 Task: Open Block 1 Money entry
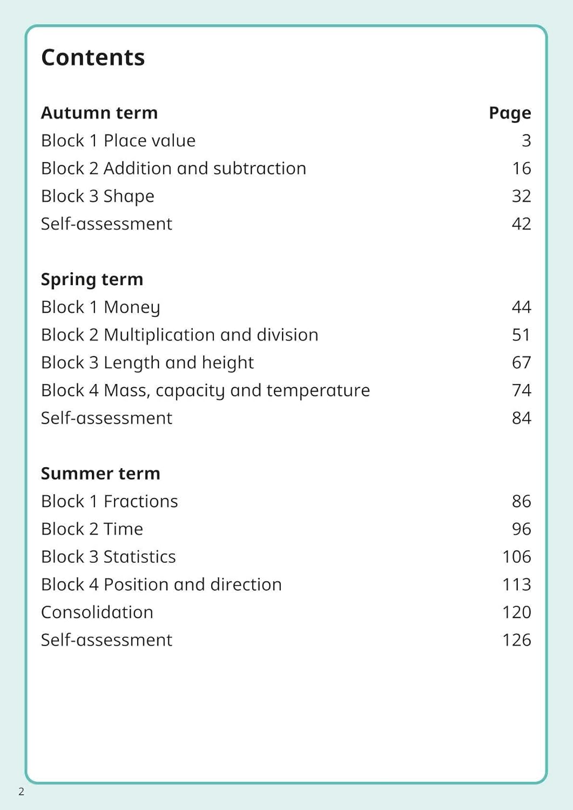click(100, 307)
